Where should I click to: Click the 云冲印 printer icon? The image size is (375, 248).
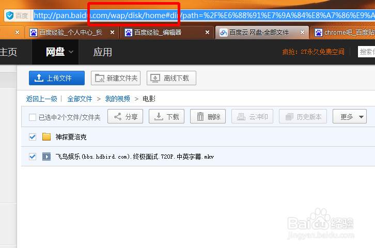click(241, 117)
